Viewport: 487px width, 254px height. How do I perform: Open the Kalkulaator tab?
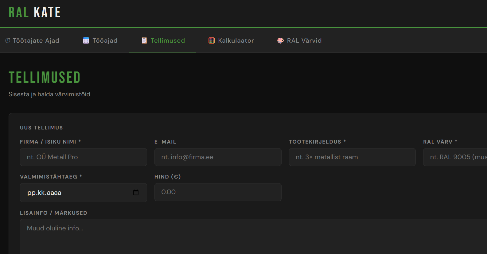click(231, 40)
